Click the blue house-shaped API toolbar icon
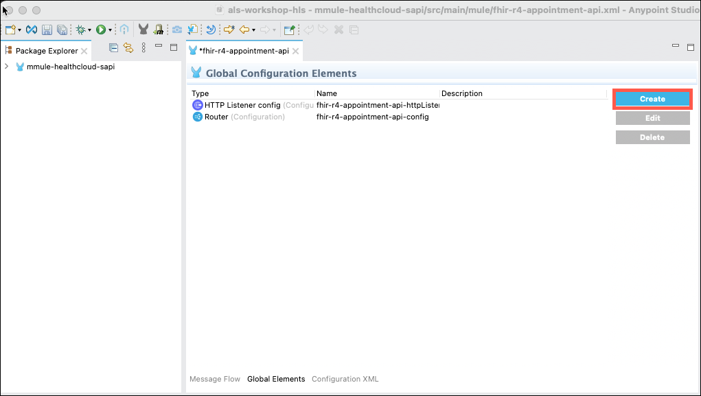This screenshot has width=701, height=396. 124,30
